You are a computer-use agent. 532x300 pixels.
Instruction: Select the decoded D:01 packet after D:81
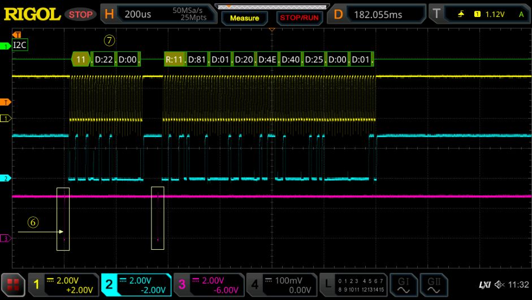tap(220, 59)
